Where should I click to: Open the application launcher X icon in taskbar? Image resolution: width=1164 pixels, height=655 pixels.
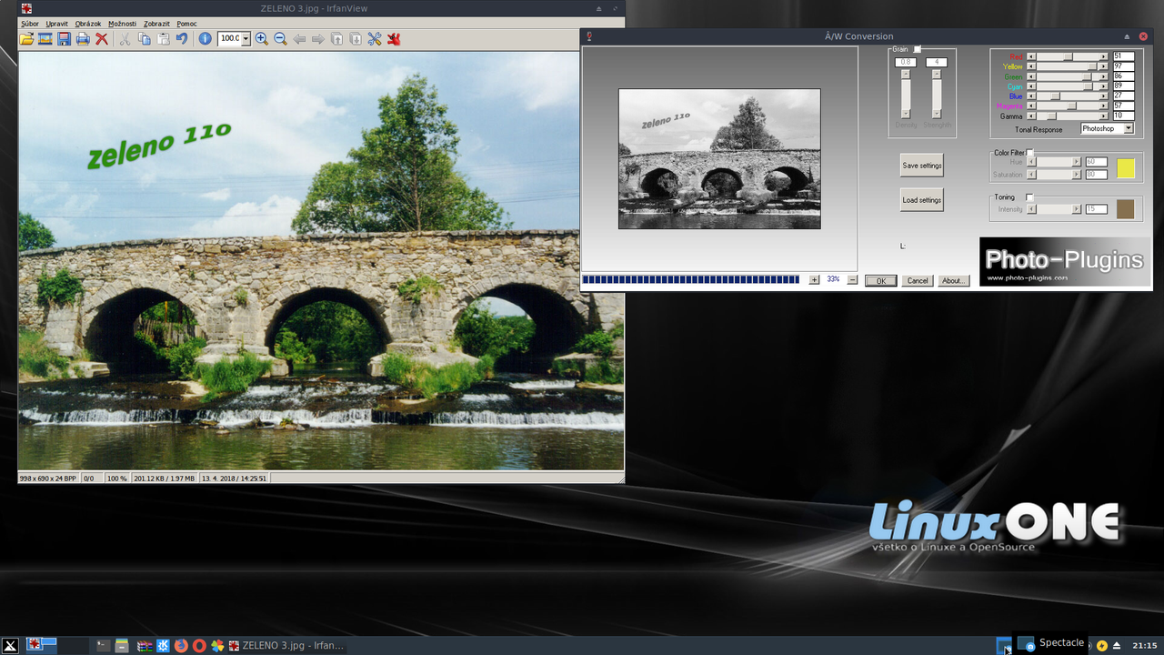10,645
